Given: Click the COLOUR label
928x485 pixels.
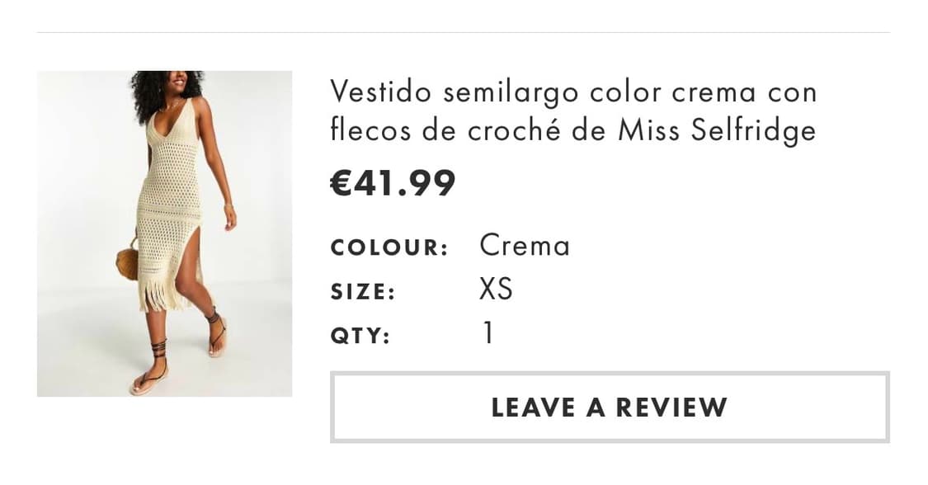Looking at the screenshot, I should click(x=389, y=247).
